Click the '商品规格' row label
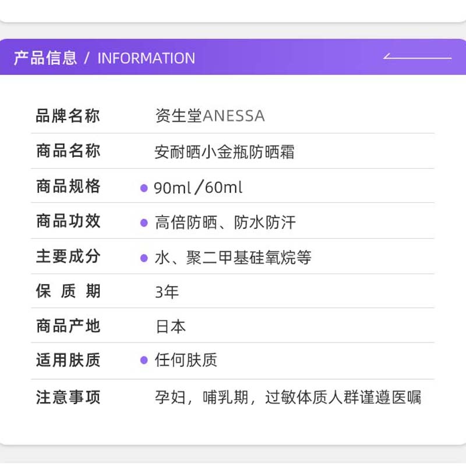The width and height of the screenshot is (466, 466). click(68, 186)
